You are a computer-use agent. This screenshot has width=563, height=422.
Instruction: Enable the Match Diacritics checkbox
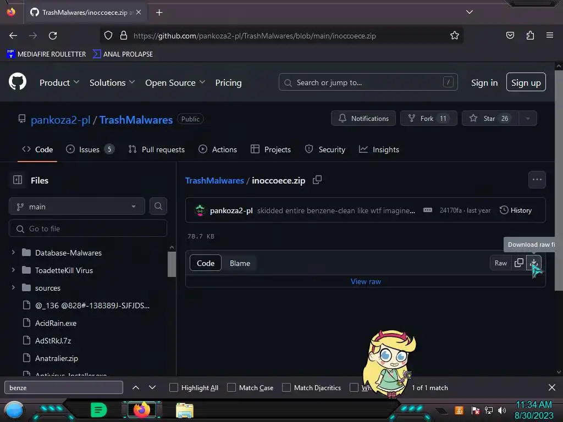click(286, 387)
